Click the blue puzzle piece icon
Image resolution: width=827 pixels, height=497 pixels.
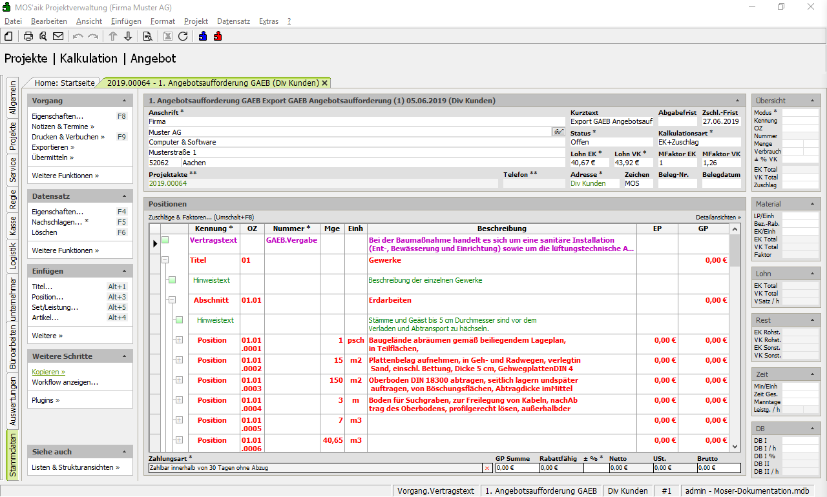pyautogui.click(x=203, y=36)
